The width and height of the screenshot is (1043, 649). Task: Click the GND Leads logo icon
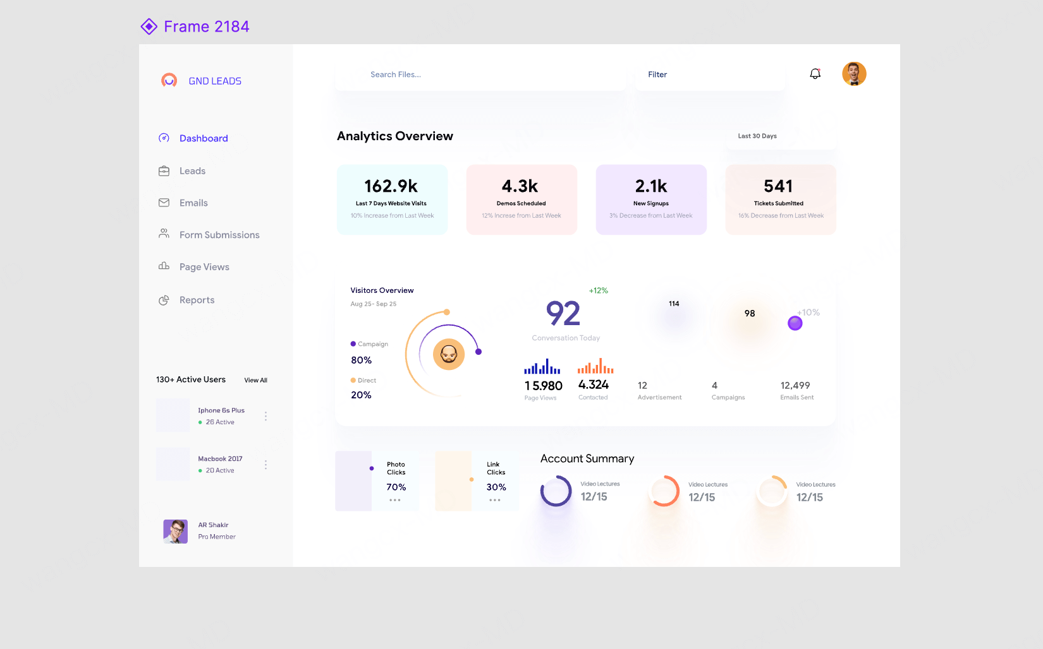tap(169, 81)
